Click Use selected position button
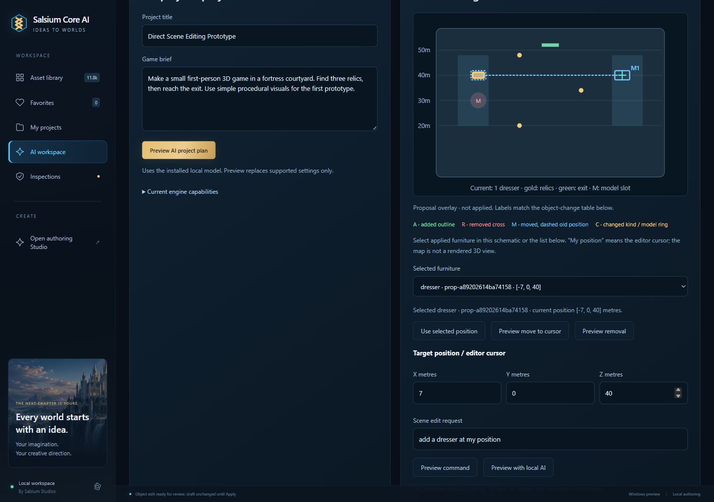 [x=449, y=331]
